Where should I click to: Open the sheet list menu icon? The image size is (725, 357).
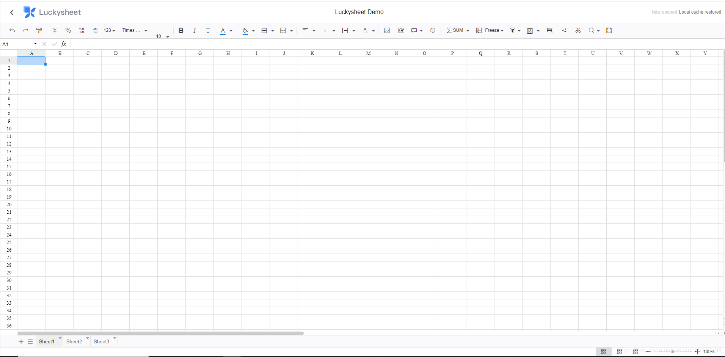(x=30, y=342)
